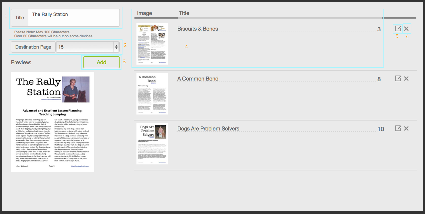
Task: Edit the Dogs Are Problem Solvers entry
Action: tap(398, 128)
